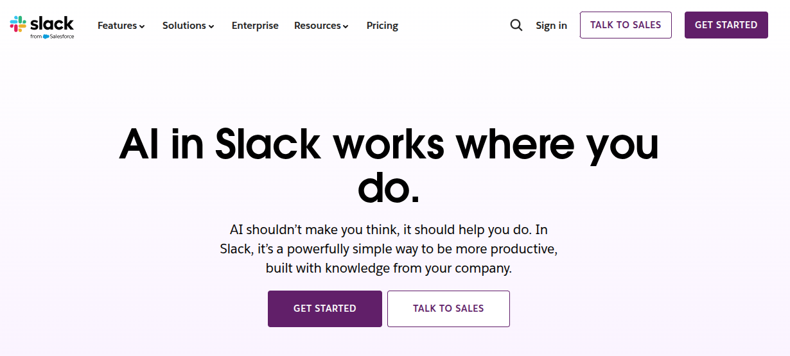This screenshot has height=356, width=790.
Task: Click the "from Salesforce" text below logo
Action: pos(52,37)
